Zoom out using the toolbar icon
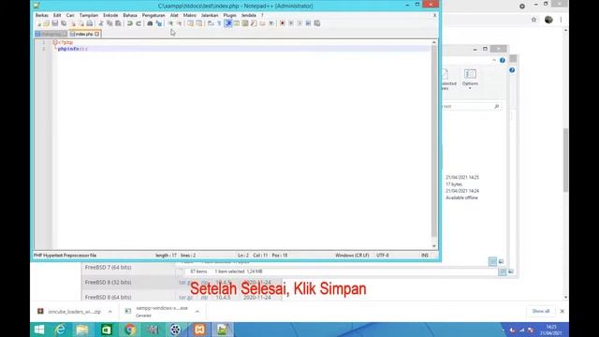599x337 pixels. click(x=179, y=23)
